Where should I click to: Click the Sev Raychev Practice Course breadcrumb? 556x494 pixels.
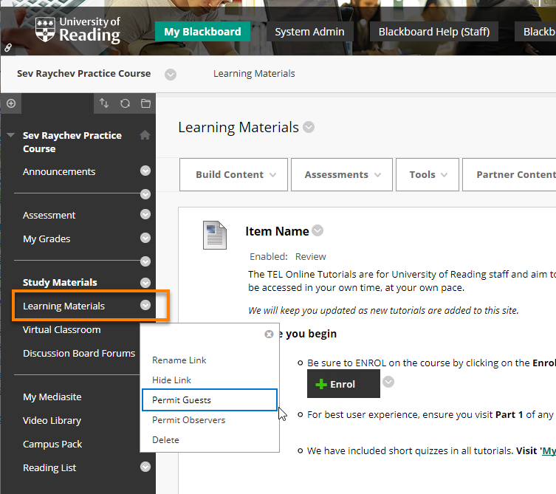point(83,74)
